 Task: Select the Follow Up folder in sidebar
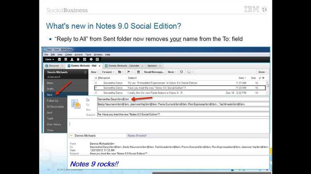point(52,100)
